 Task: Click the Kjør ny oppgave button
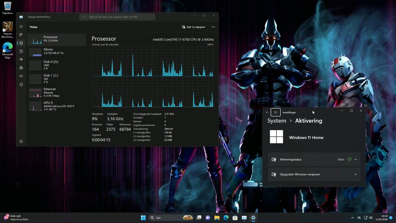[x=193, y=27]
